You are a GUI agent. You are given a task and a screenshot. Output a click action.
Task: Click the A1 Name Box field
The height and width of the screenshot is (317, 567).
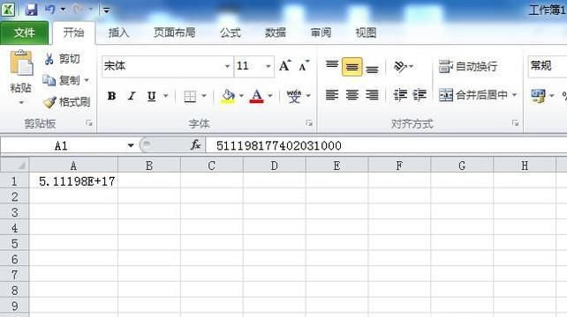62,145
